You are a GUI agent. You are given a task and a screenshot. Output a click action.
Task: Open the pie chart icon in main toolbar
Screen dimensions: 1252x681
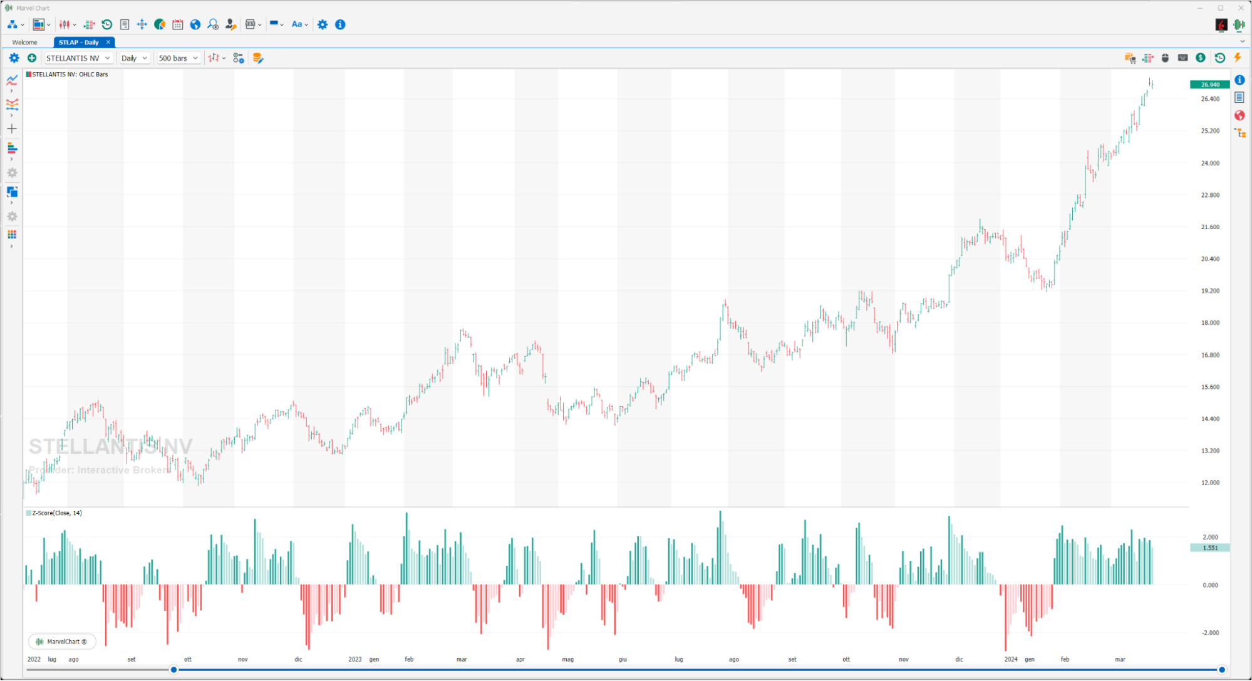(160, 24)
